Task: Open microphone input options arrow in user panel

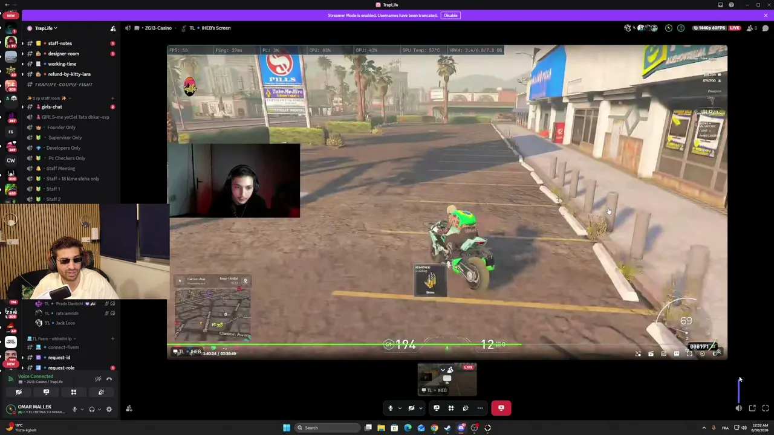Action: tap(82, 409)
